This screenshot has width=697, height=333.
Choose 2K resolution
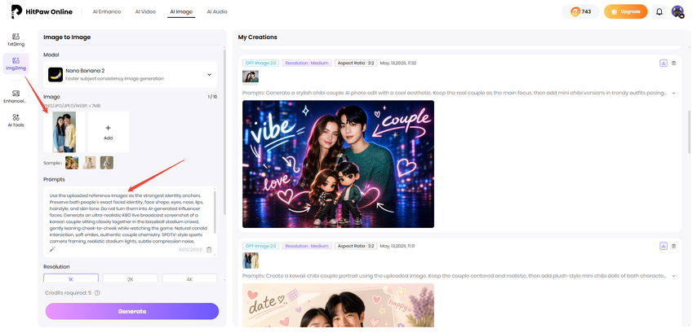point(131,279)
